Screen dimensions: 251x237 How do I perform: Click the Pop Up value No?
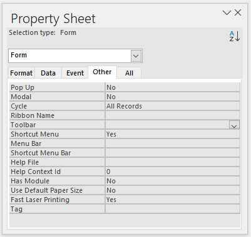pos(173,87)
